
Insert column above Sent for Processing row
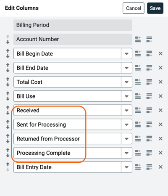pos(138,124)
